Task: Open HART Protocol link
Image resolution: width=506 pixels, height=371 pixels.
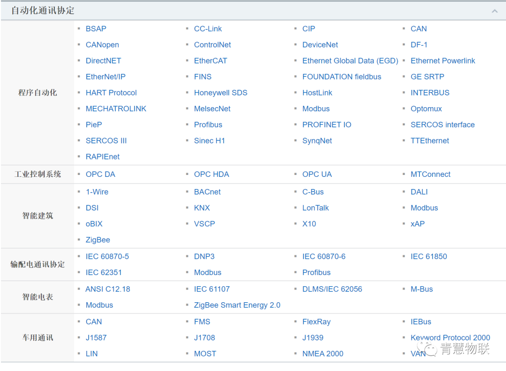Action: pos(111,93)
